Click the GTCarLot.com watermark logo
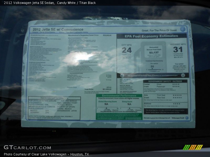The width and height of the screenshot is (210, 157). click(27, 148)
